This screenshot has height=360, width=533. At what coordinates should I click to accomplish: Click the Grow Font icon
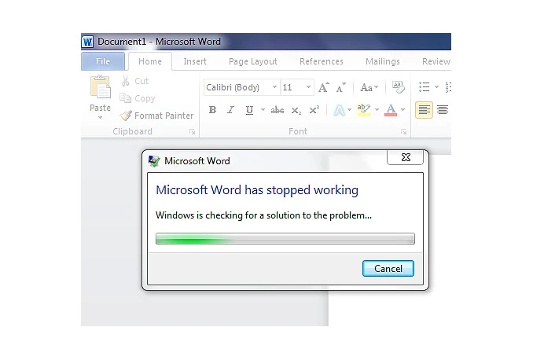[324, 87]
